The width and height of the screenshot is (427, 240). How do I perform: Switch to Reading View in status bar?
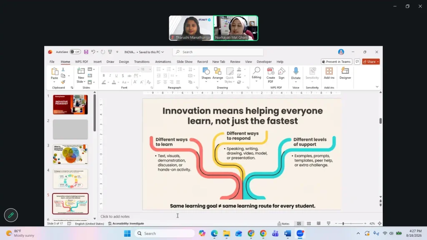point(319,223)
